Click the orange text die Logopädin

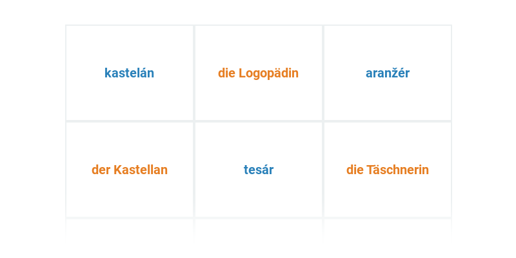[259, 74]
